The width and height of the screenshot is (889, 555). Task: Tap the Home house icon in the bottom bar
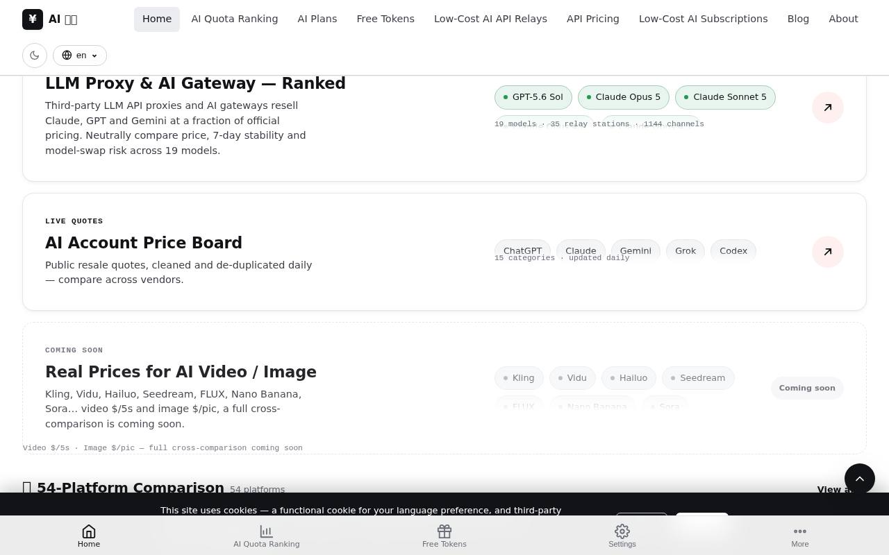pyautogui.click(x=89, y=531)
